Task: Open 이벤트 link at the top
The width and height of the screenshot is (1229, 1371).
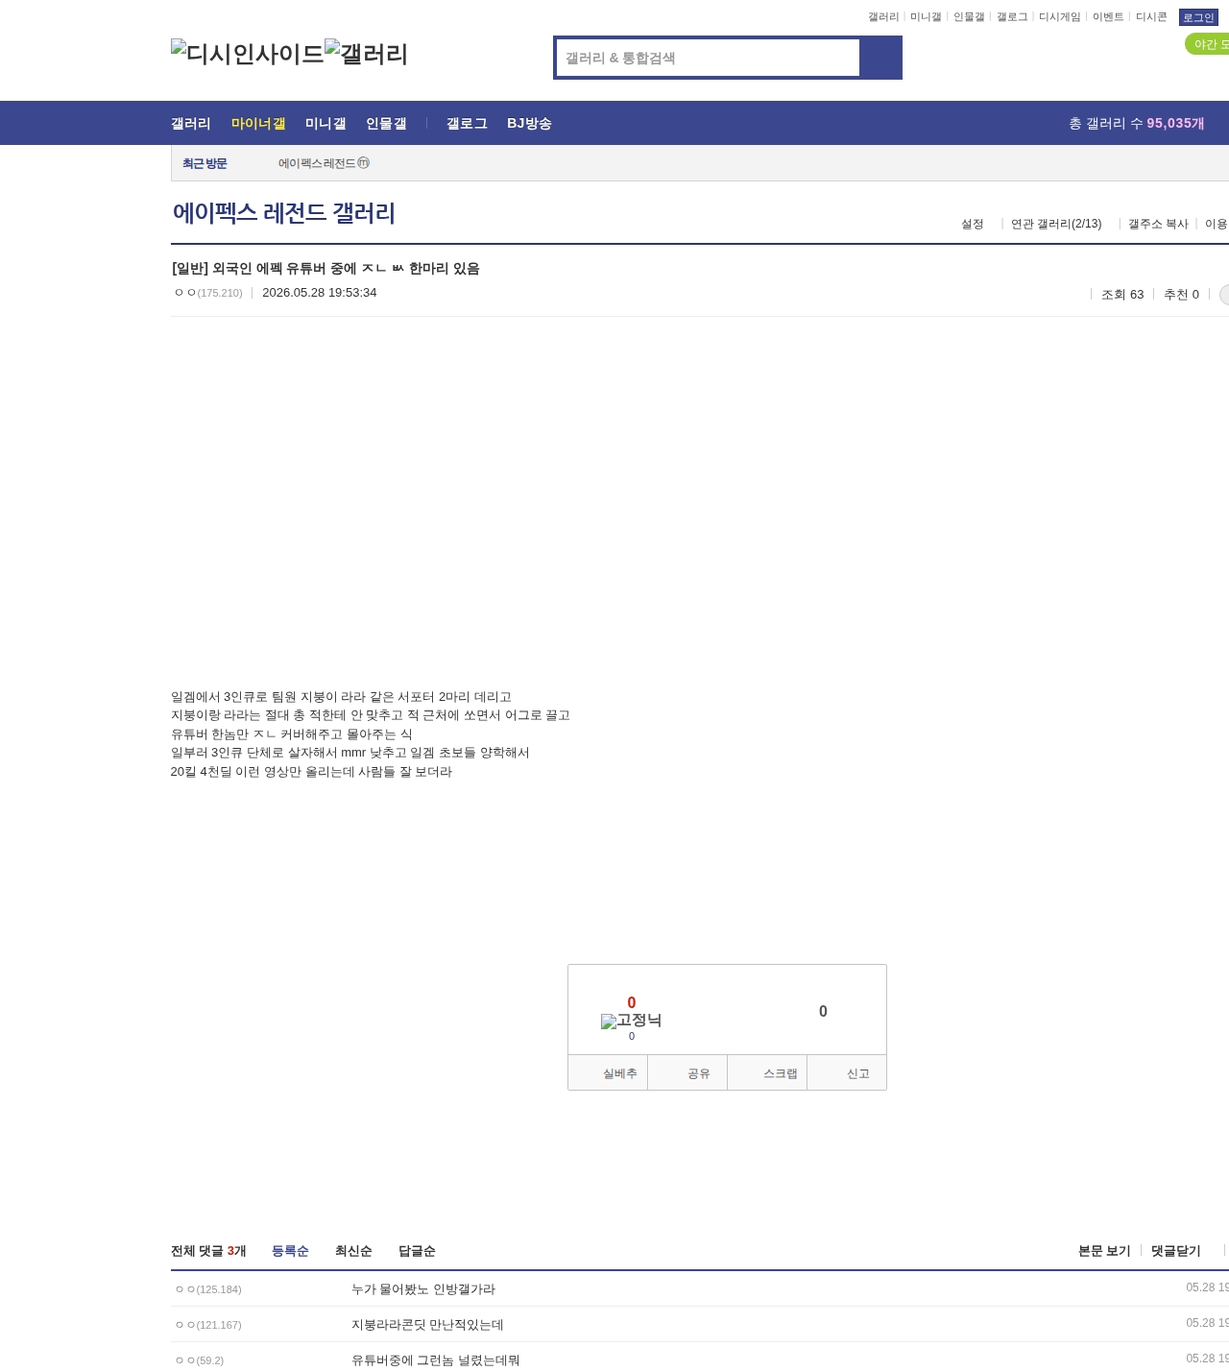Action: [x=1108, y=17]
